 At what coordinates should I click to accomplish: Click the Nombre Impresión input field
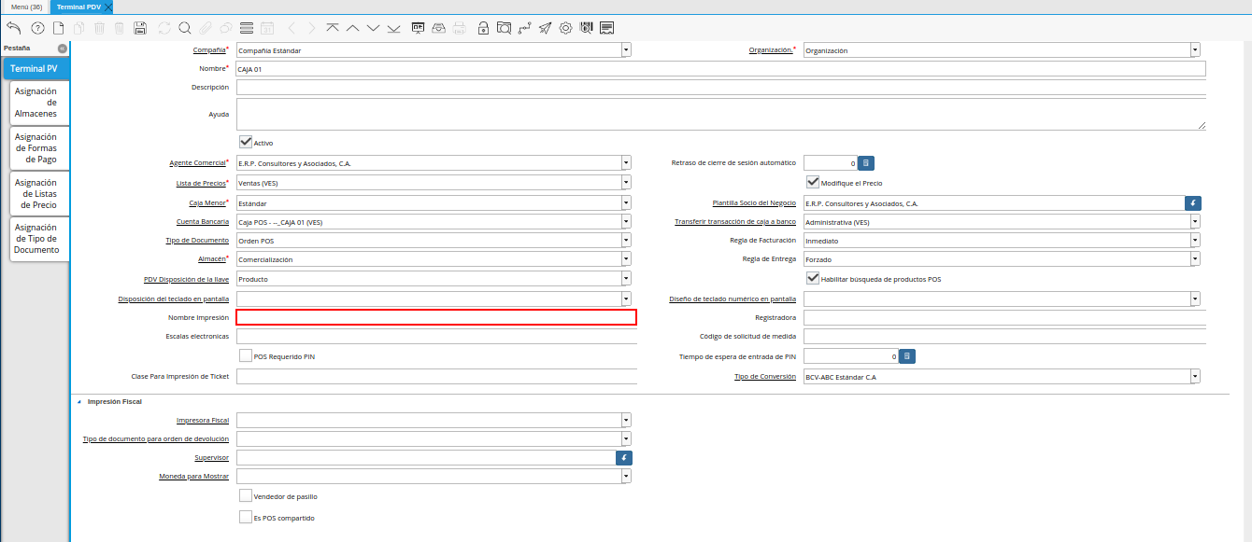[x=435, y=317]
